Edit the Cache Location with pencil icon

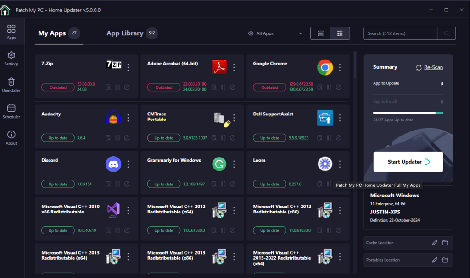tap(435, 243)
